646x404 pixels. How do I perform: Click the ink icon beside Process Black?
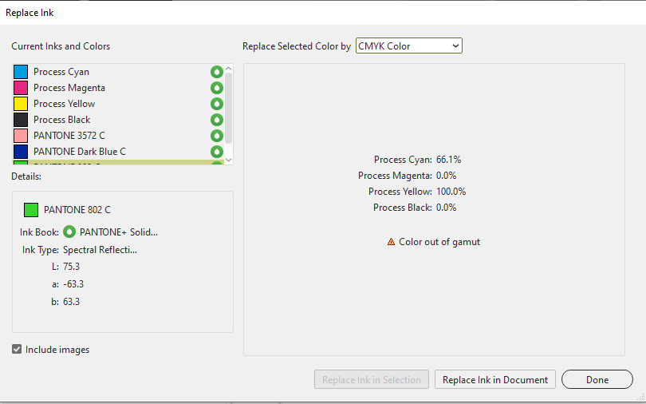pyautogui.click(x=216, y=120)
